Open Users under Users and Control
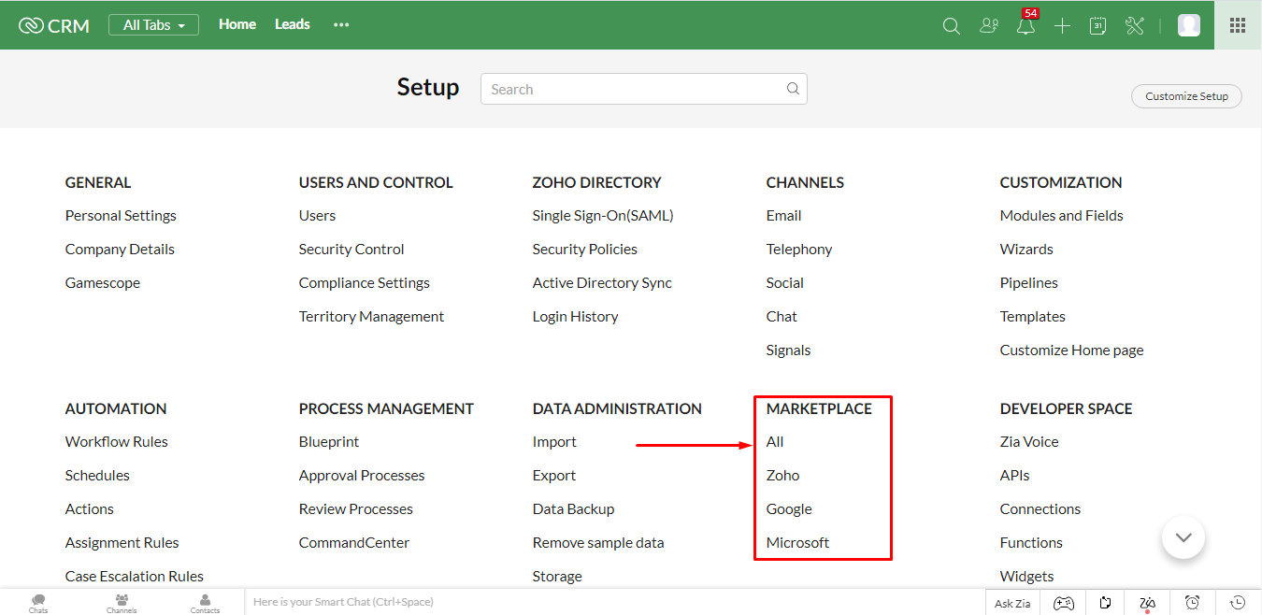 coord(317,216)
